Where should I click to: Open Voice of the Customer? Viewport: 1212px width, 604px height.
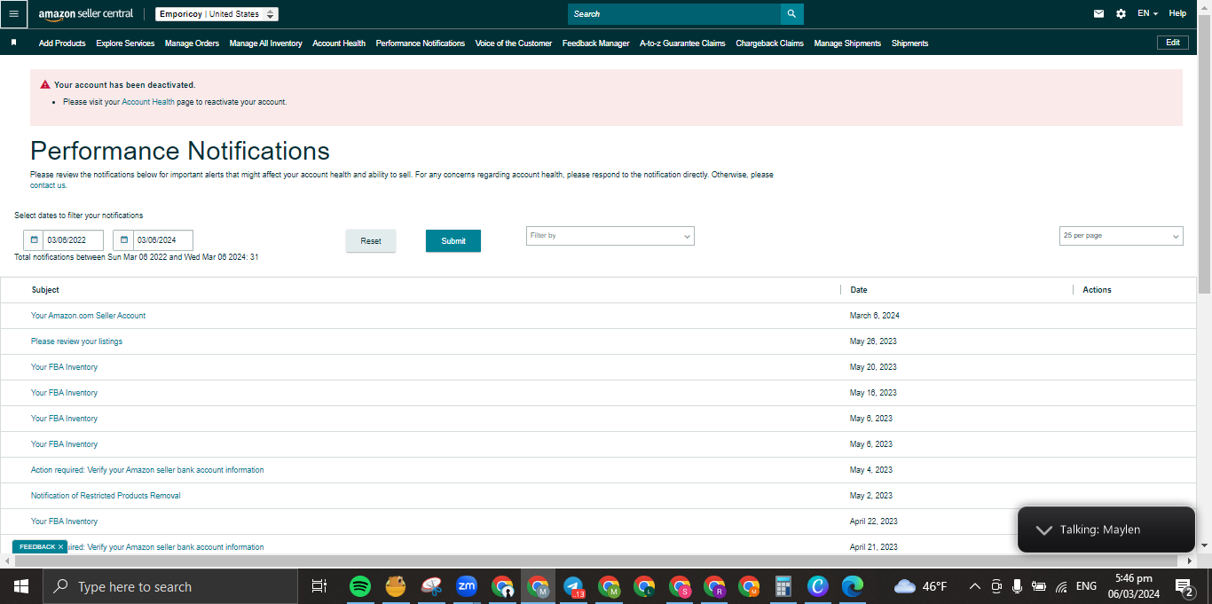[513, 43]
